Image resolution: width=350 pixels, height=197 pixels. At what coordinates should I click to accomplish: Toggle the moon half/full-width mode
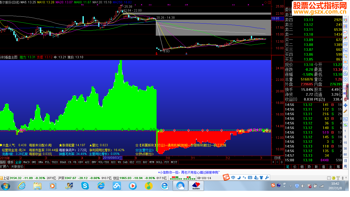(x=239, y=178)
